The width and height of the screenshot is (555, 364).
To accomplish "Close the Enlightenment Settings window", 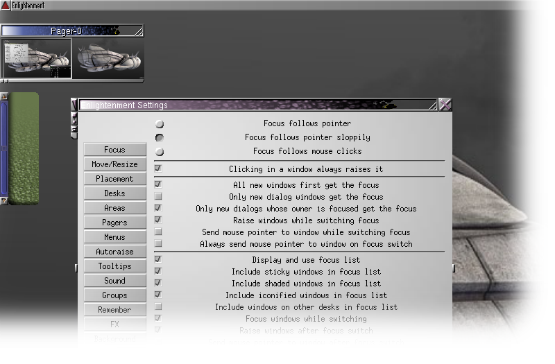I will pyautogui.click(x=445, y=105).
